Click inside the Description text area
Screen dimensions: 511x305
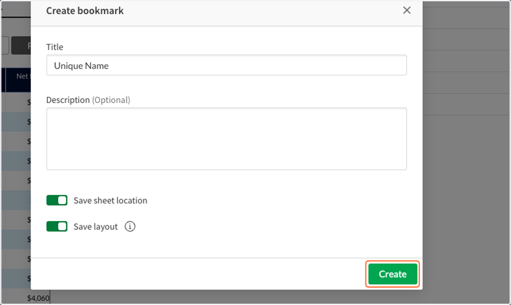pos(227,139)
